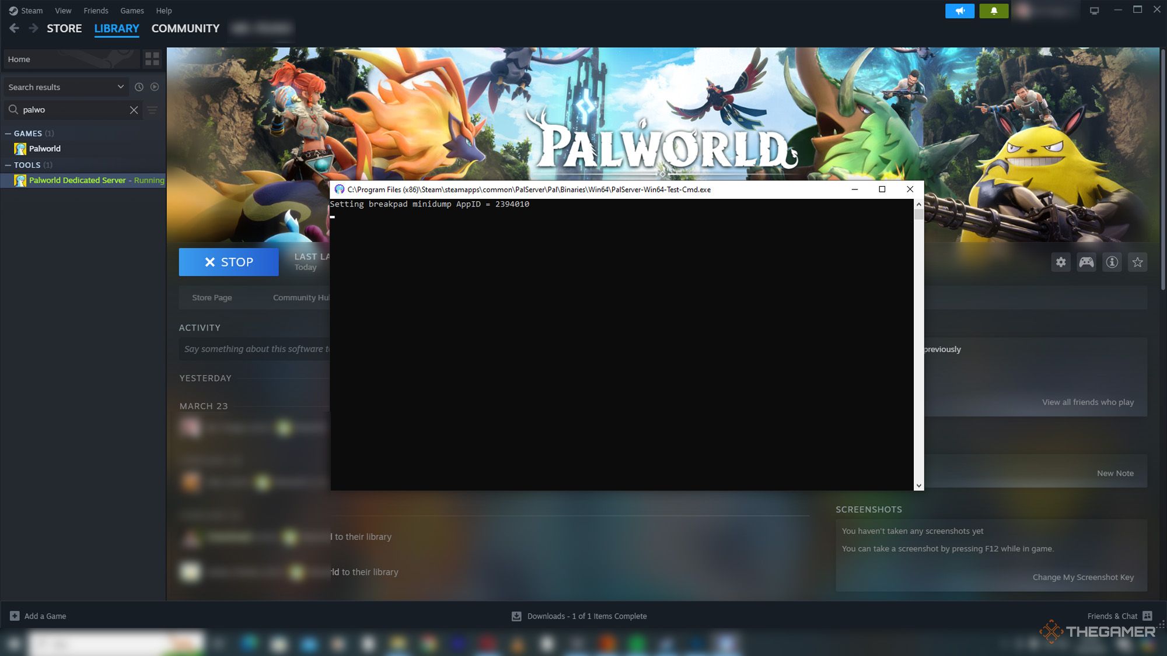
Task: Switch to the LIBRARY tab
Action: click(117, 29)
